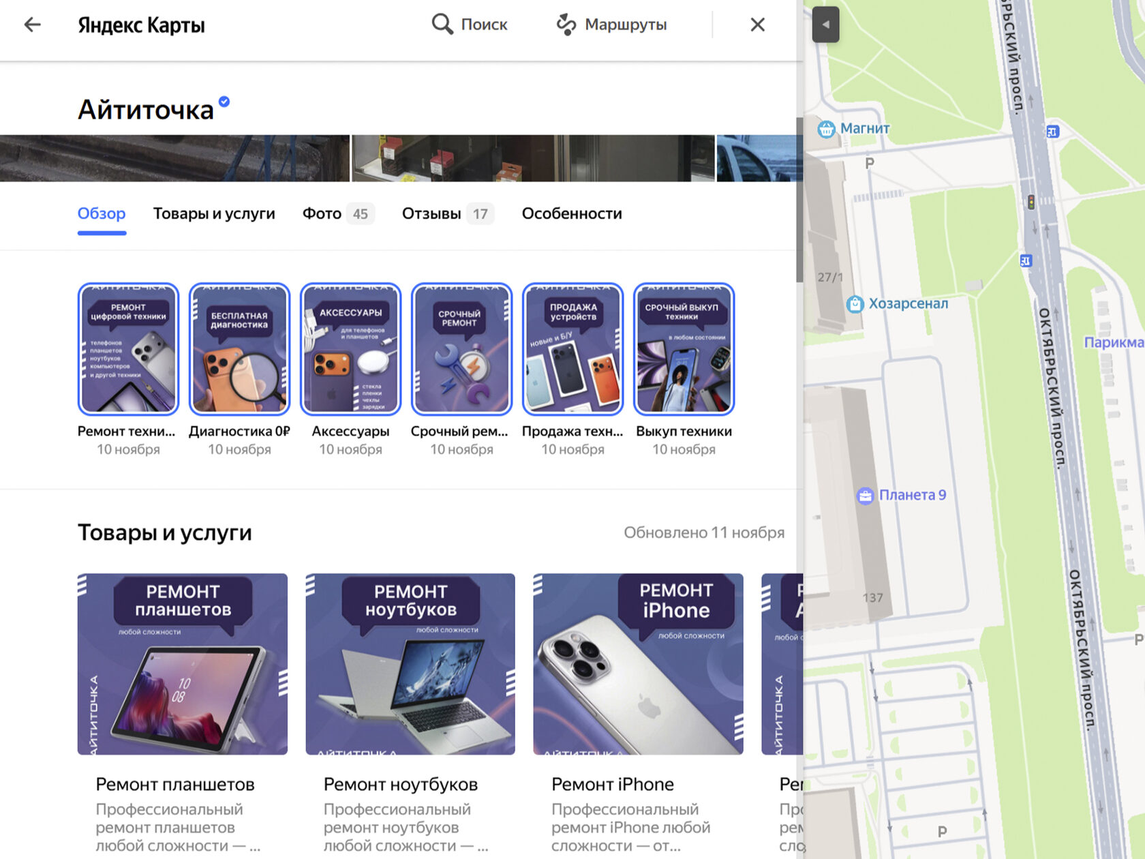This screenshot has width=1145, height=859.
Task: Click the Ремонт iPhone product title
Action: (x=613, y=785)
